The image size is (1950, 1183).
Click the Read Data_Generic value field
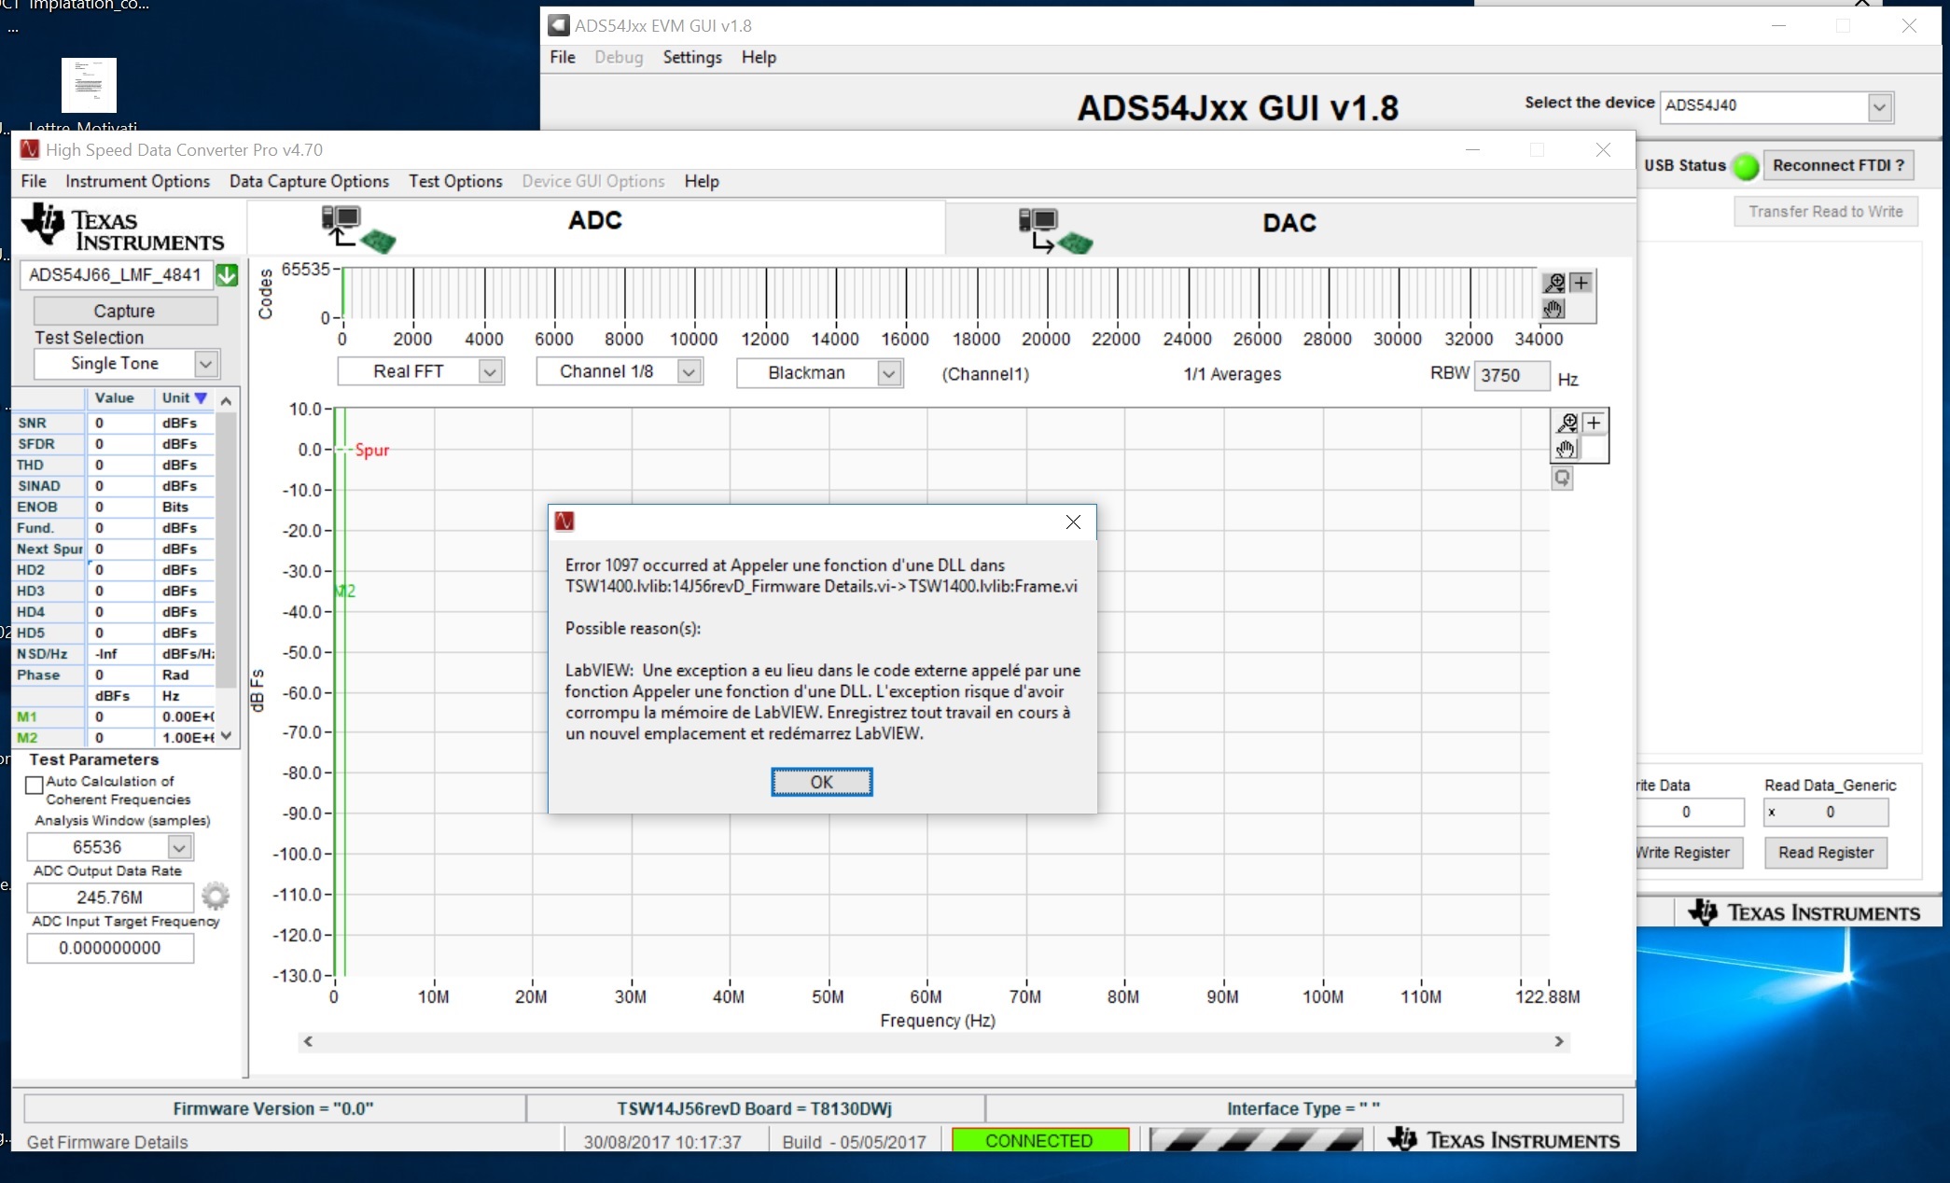click(1825, 812)
